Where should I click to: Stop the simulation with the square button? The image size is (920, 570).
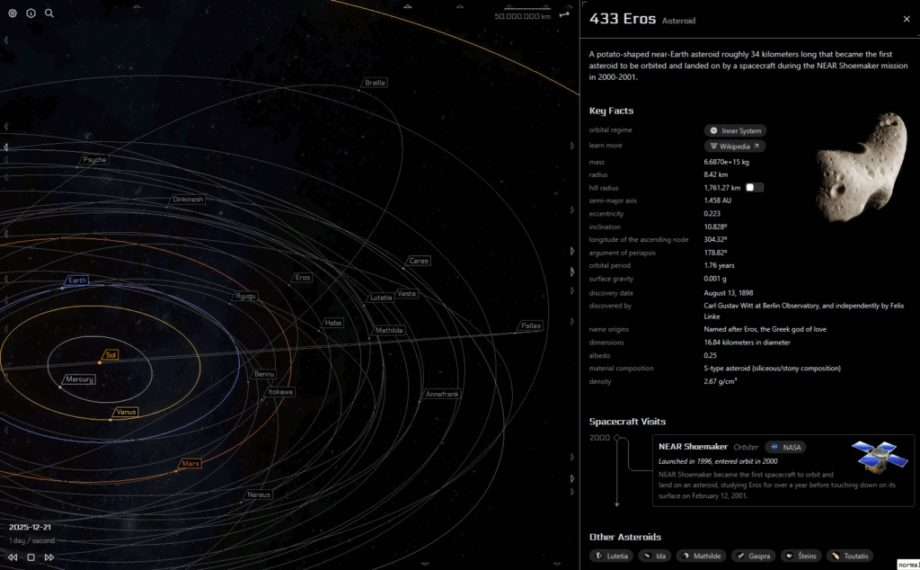31,557
